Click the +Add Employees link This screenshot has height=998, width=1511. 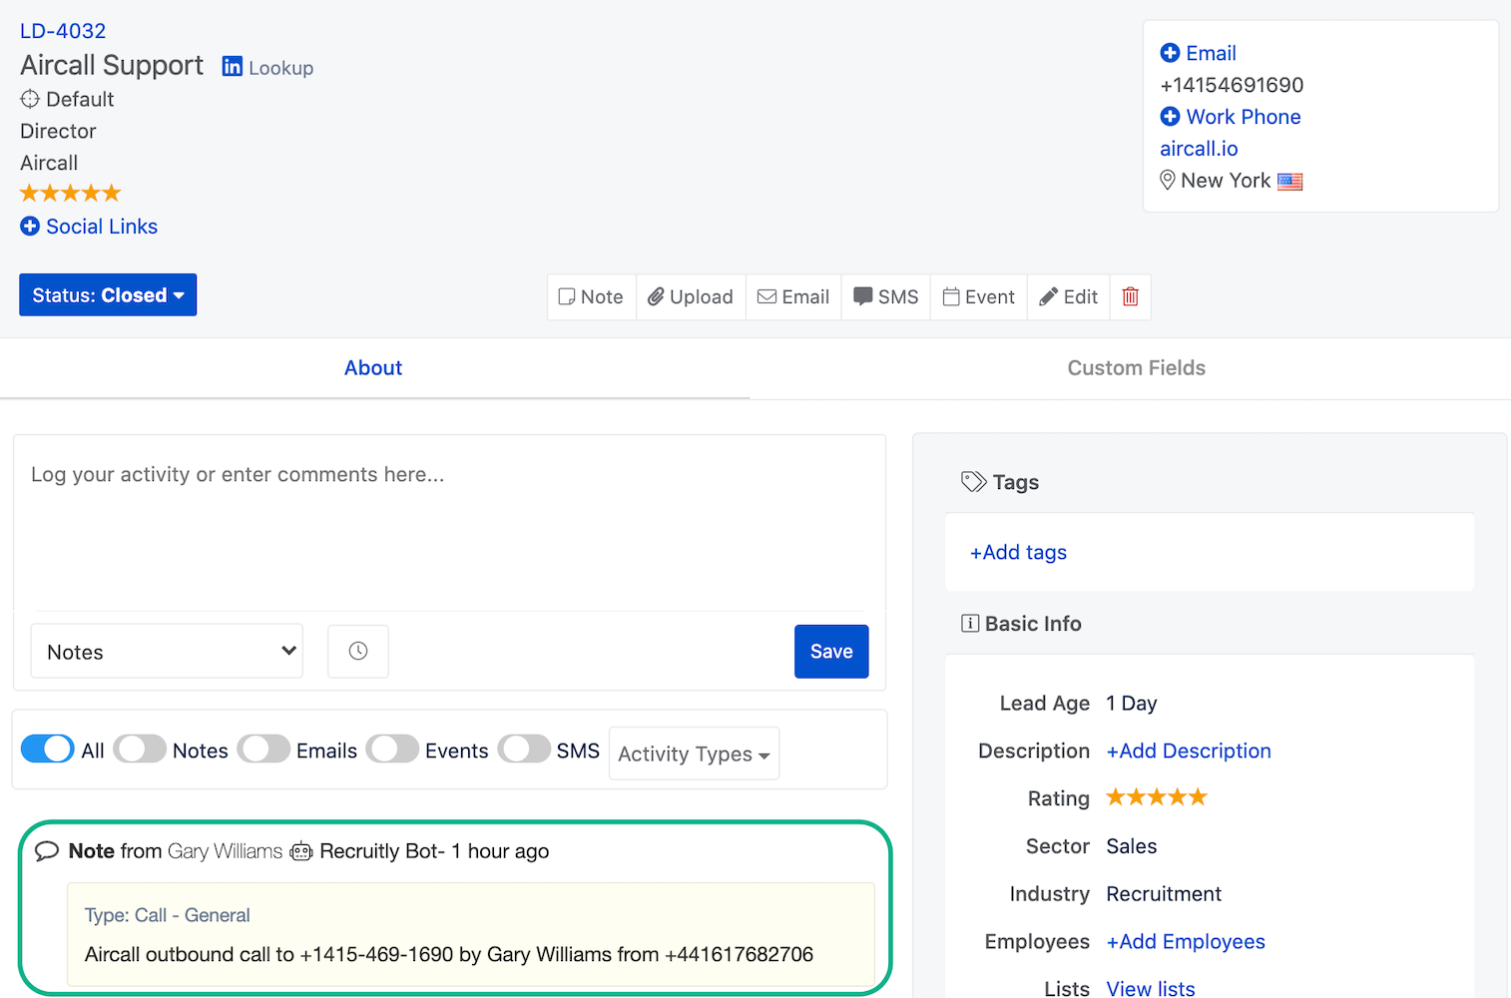pyautogui.click(x=1186, y=941)
